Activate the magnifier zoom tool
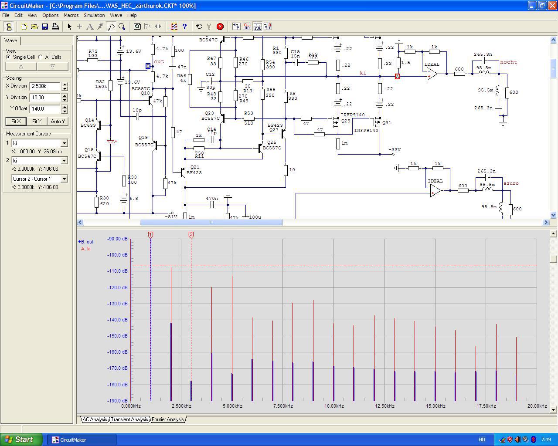 122,27
